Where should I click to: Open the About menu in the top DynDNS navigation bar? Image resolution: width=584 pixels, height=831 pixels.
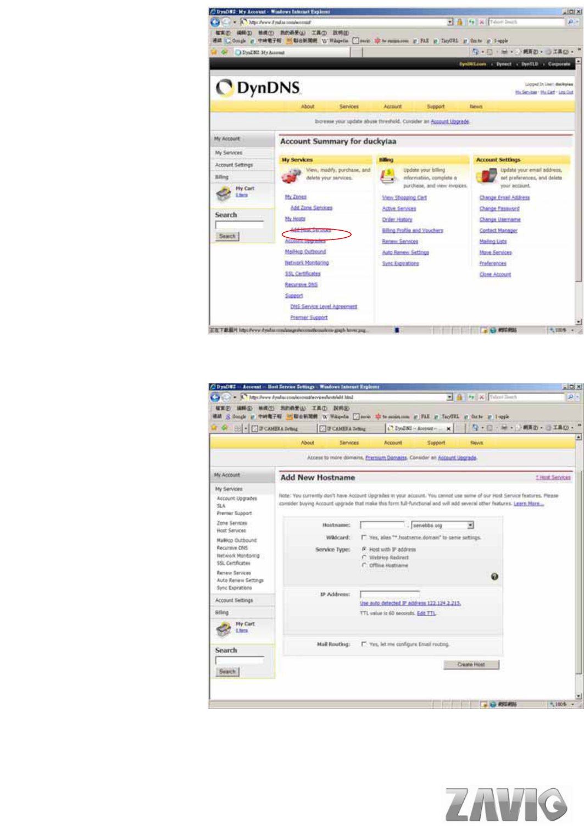coord(308,107)
